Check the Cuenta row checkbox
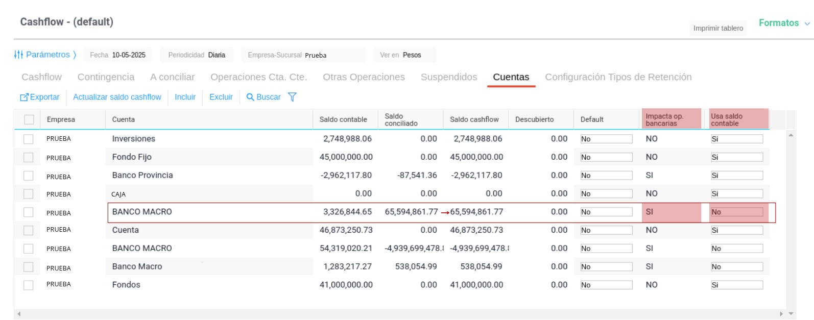The image size is (814, 320). point(29,230)
